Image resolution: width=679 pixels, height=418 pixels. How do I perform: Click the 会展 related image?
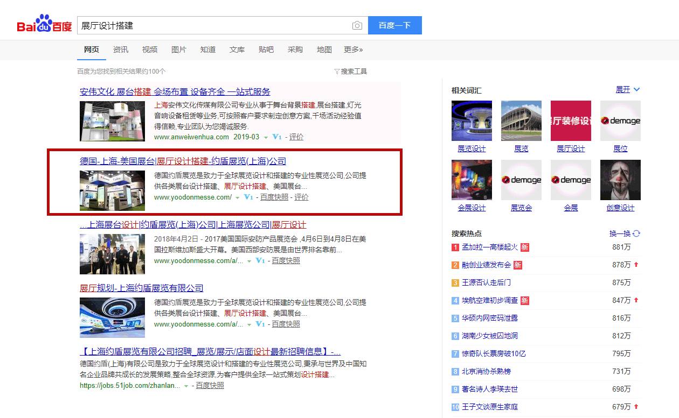tap(571, 180)
